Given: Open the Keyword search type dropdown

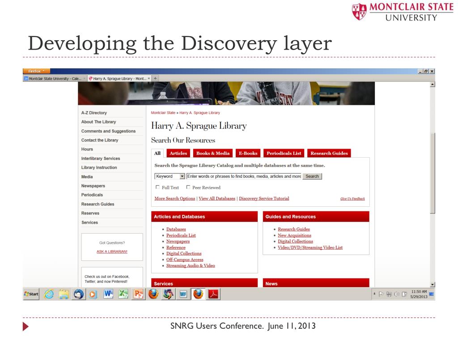Looking at the screenshot, I should point(170,176).
